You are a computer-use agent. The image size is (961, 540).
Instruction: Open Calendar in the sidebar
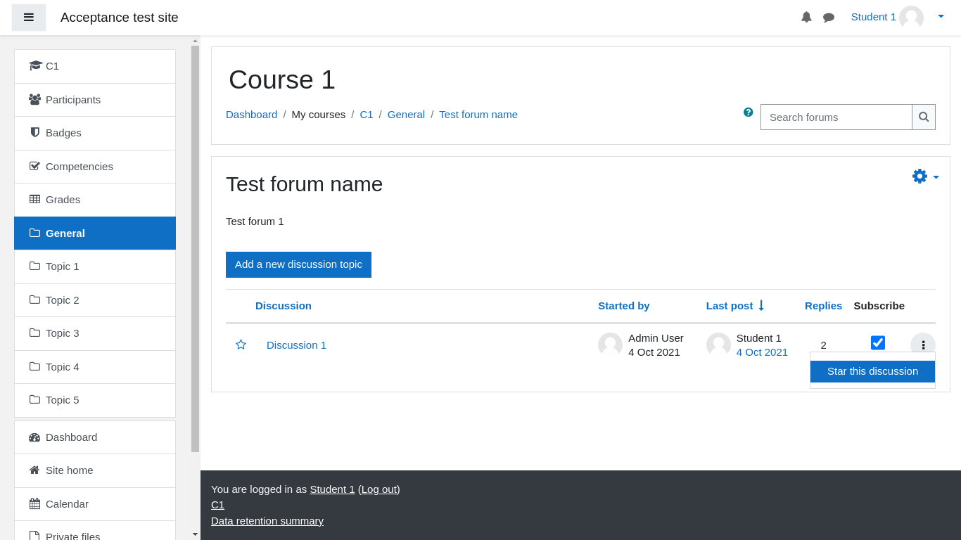(x=95, y=504)
